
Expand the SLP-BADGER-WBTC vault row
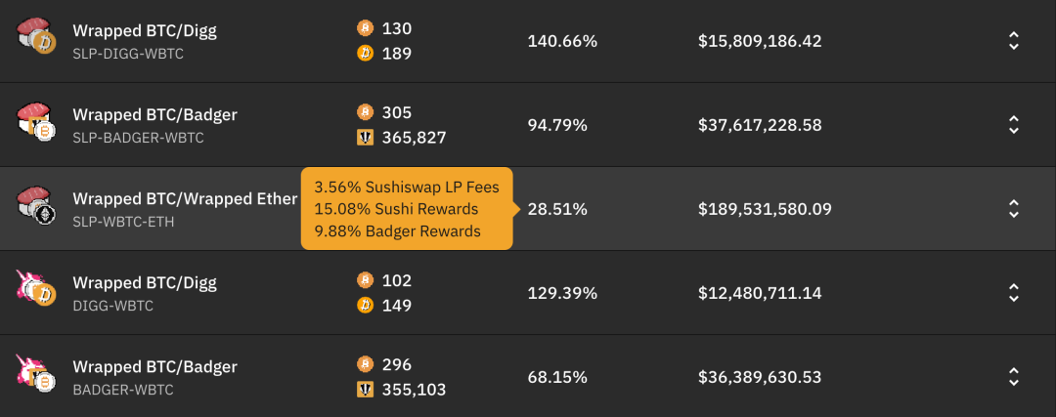[x=1014, y=125]
